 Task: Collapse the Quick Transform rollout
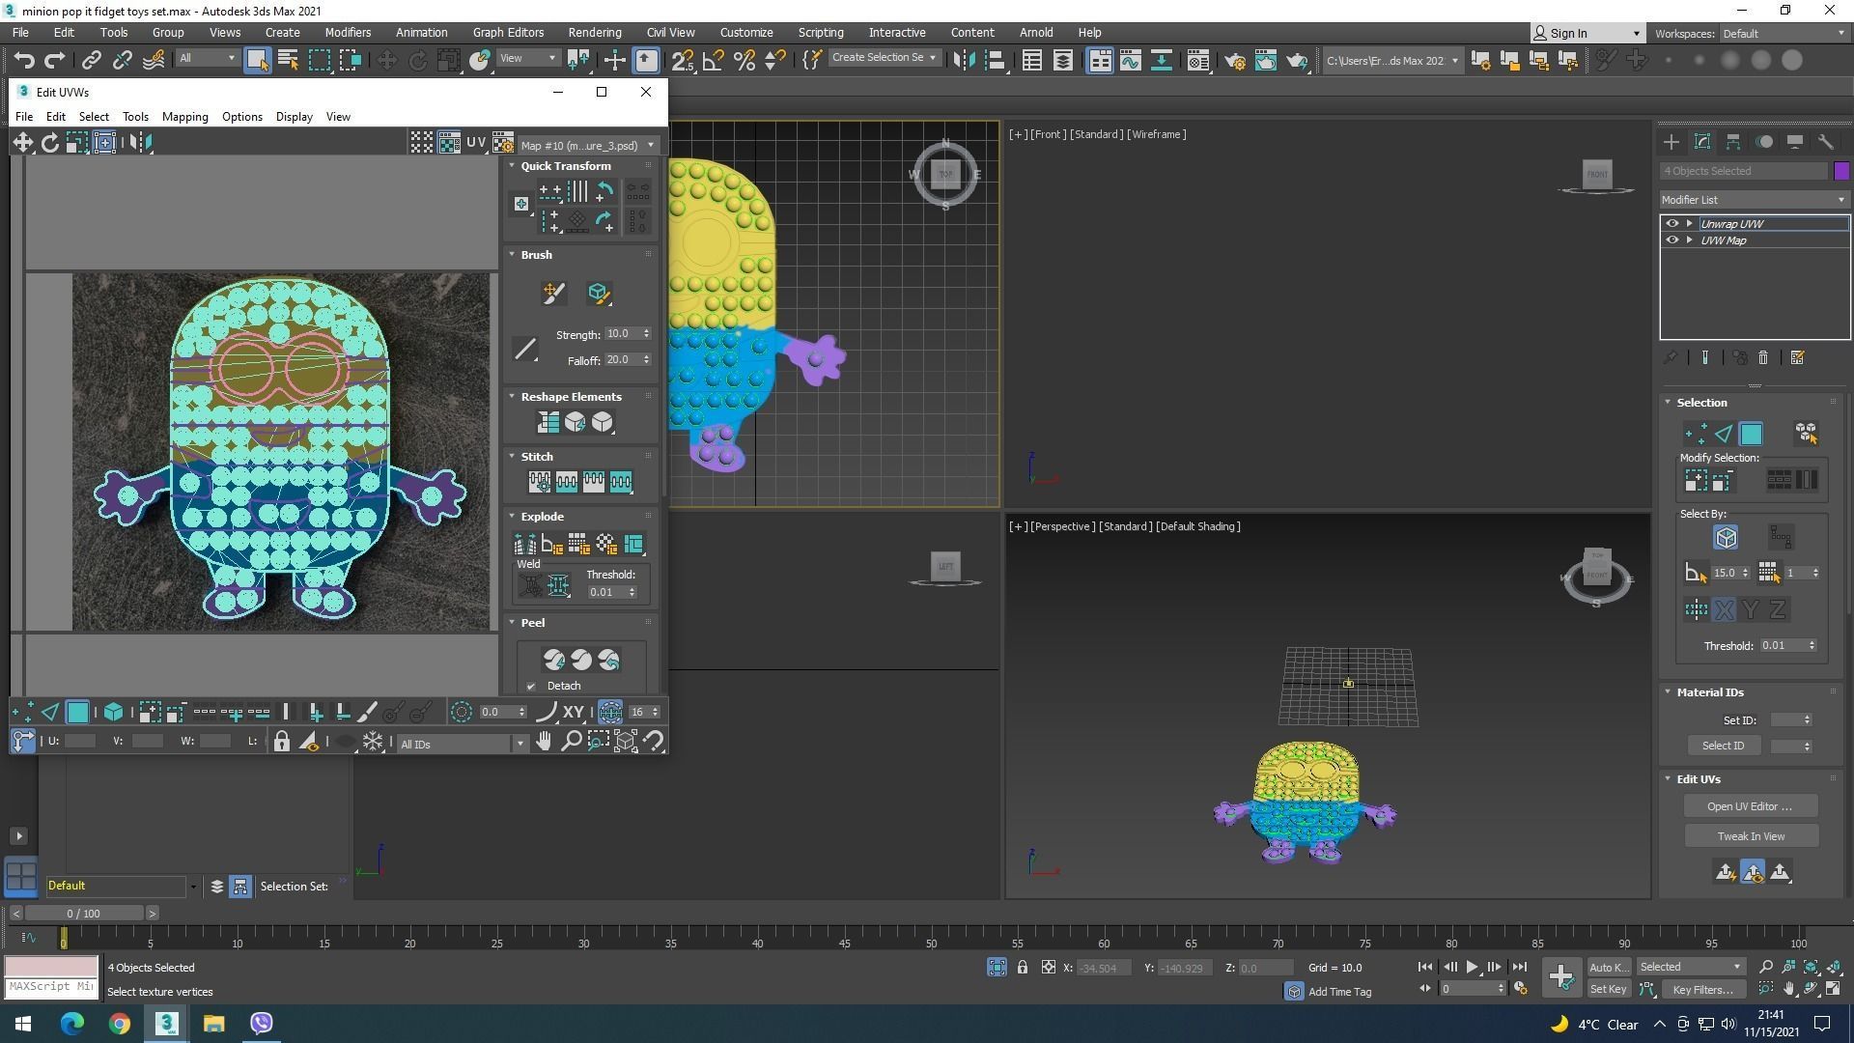pos(513,166)
